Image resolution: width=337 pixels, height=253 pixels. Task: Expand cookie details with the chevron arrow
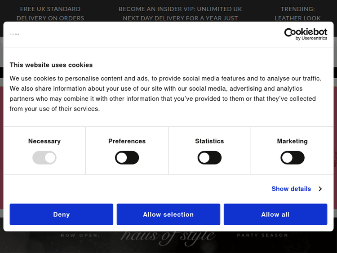(320, 189)
